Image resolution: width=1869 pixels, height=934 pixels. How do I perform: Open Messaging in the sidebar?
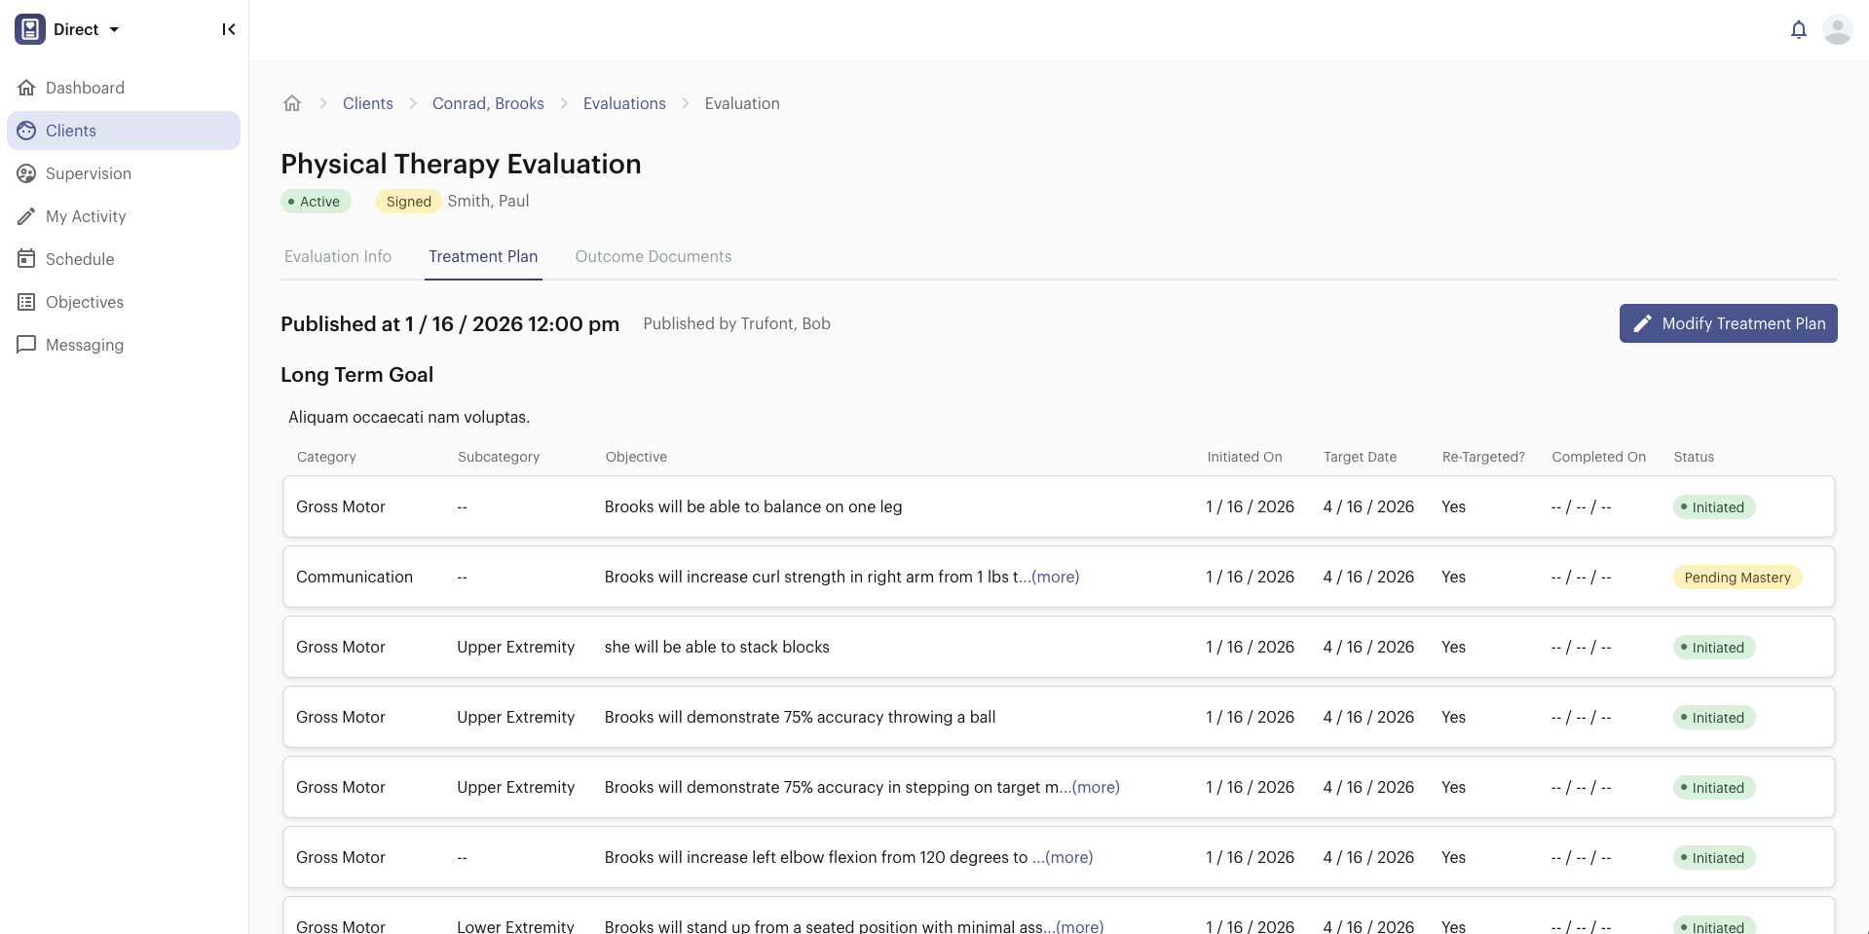pyautogui.click(x=84, y=345)
